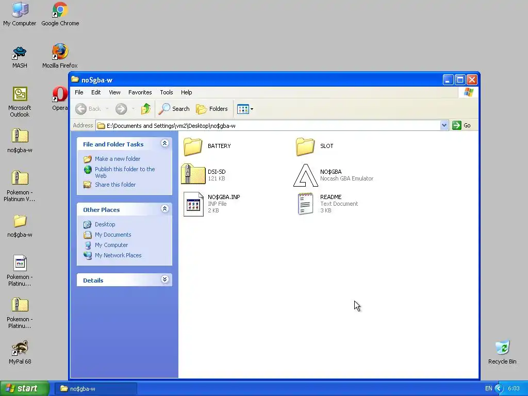Go to Desktop in Other Places

105,224
